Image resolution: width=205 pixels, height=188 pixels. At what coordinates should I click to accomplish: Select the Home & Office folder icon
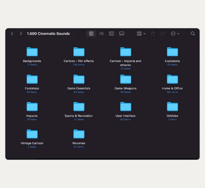coord(172,79)
